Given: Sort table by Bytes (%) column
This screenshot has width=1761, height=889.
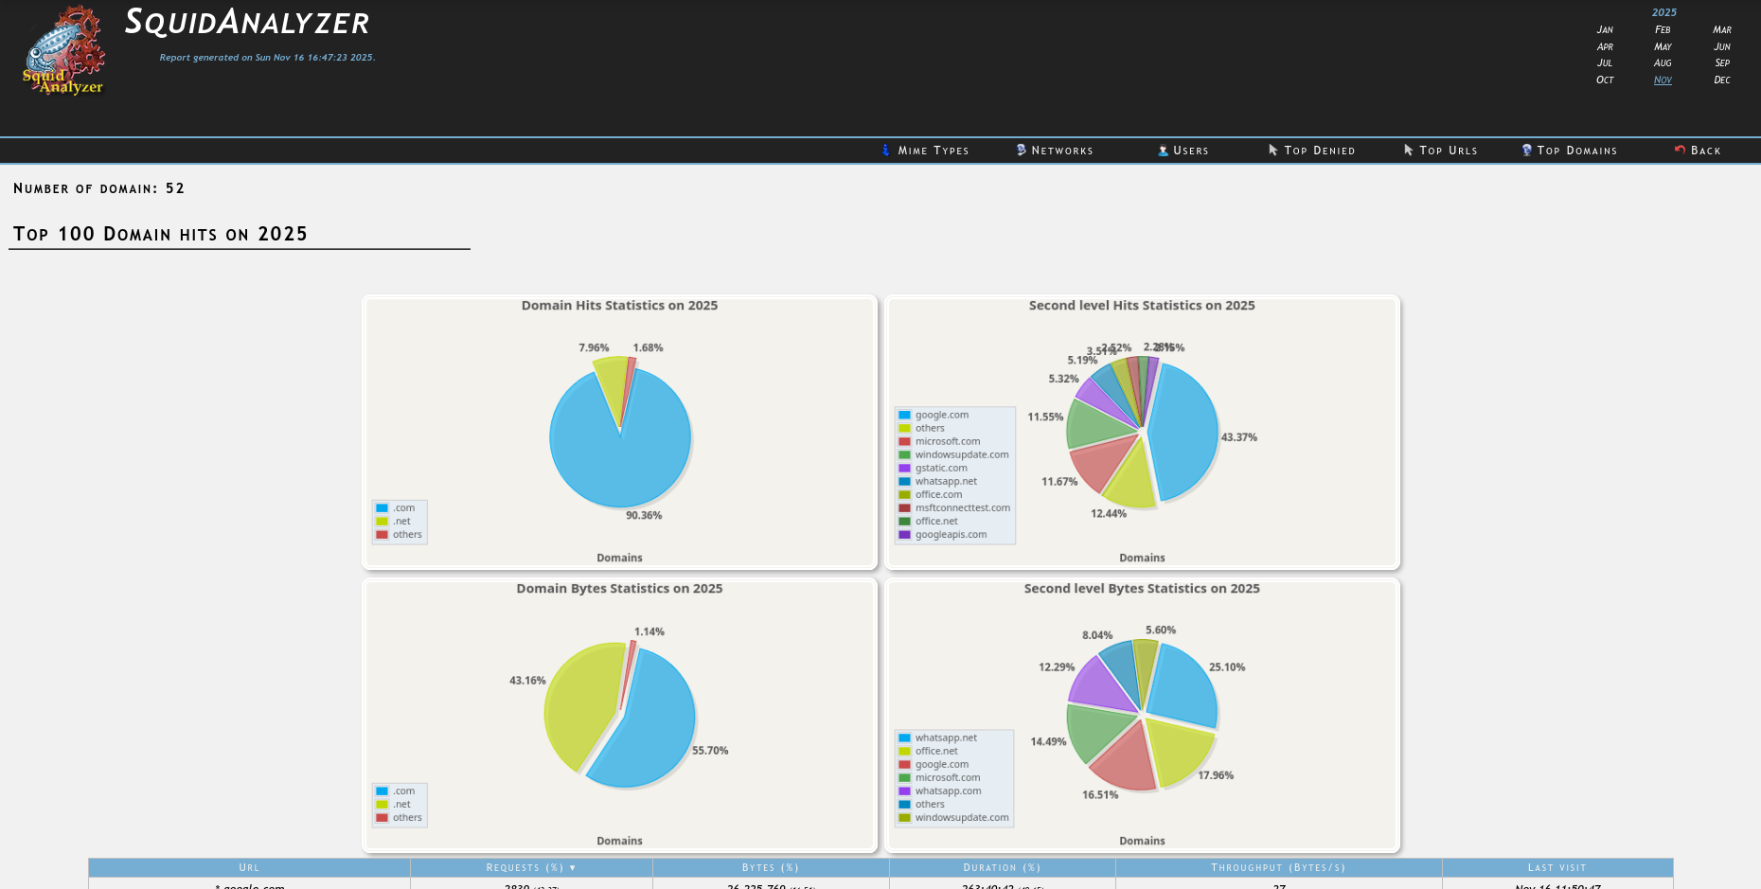Looking at the screenshot, I should pyautogui.click(x=771, y=867).
